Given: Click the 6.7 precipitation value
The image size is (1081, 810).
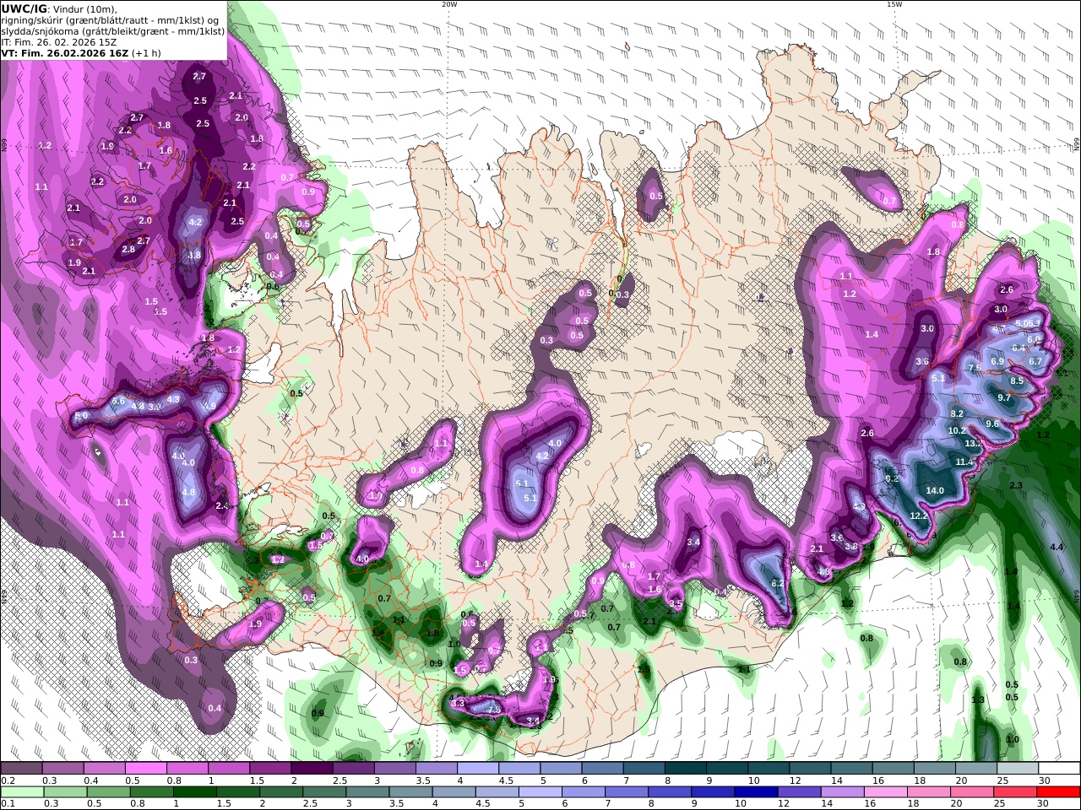Looking at the screenshot, I should click(x=1036, y=361).
